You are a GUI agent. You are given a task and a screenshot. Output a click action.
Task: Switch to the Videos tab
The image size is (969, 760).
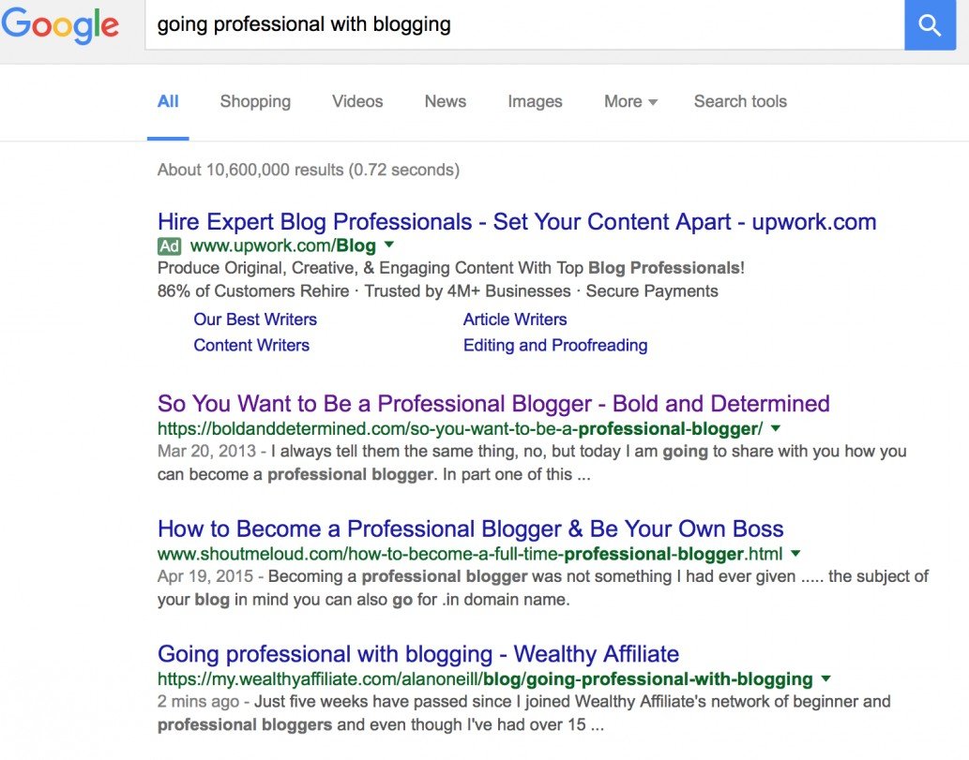(x=357, y=101)
